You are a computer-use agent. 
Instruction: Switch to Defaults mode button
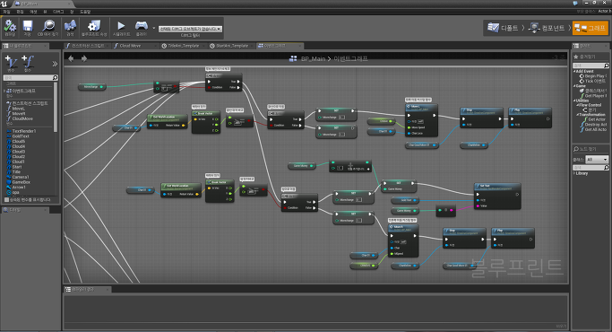504,28
